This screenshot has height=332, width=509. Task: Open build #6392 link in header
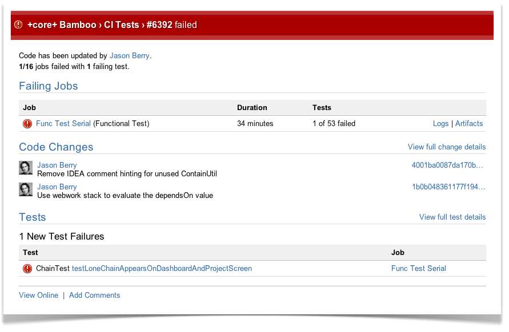pyautogui.click(x=159, y=25)
